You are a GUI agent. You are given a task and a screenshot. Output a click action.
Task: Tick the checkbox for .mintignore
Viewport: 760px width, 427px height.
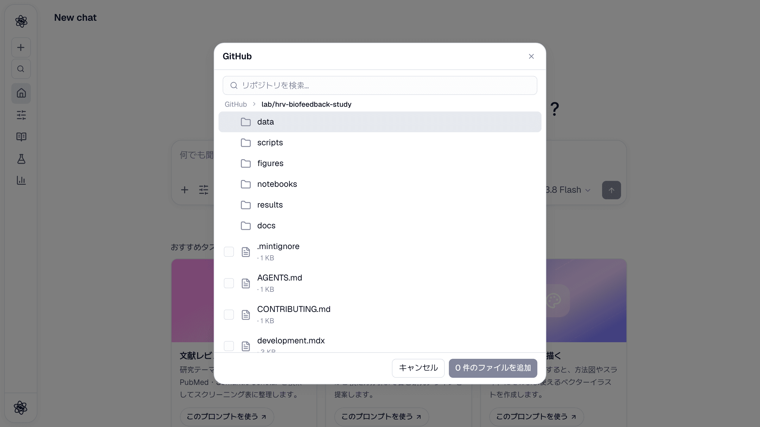coord(229,252)
